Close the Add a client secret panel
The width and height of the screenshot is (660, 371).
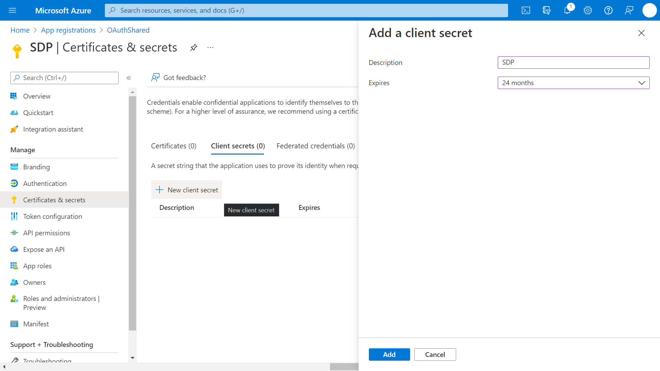tap(641, 33)
